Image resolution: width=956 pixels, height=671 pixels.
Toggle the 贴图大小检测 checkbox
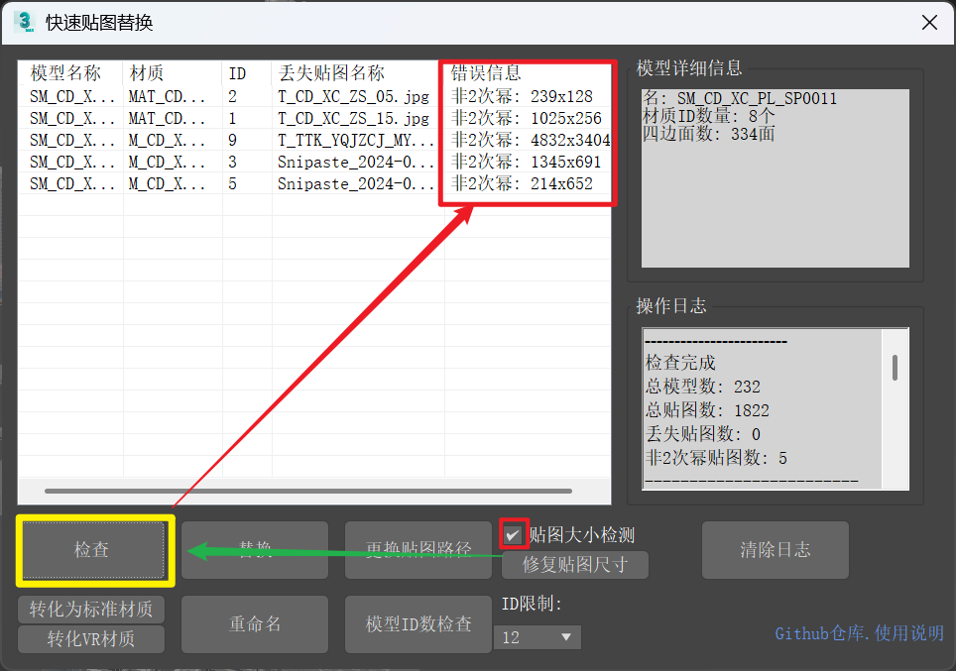[513, 534]
